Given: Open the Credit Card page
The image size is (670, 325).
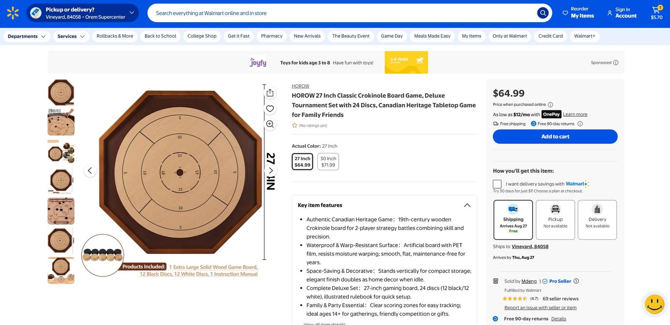Looking at the screenshot, I should [551, 36].
